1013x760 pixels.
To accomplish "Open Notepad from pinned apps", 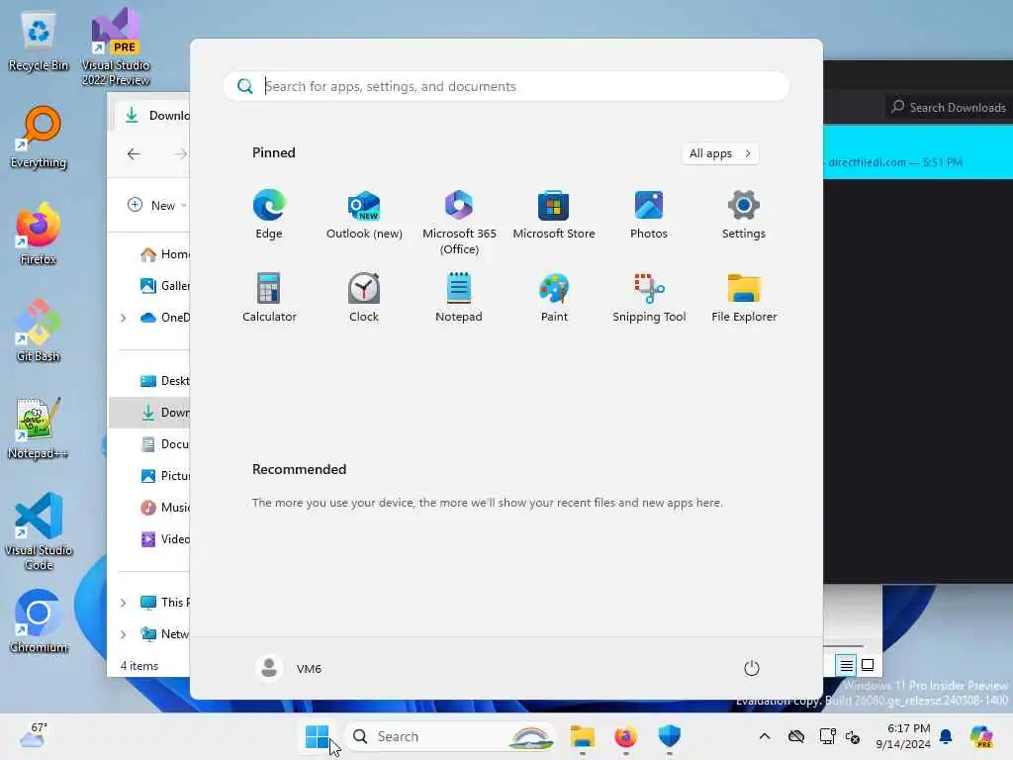I will pos(459,297).
